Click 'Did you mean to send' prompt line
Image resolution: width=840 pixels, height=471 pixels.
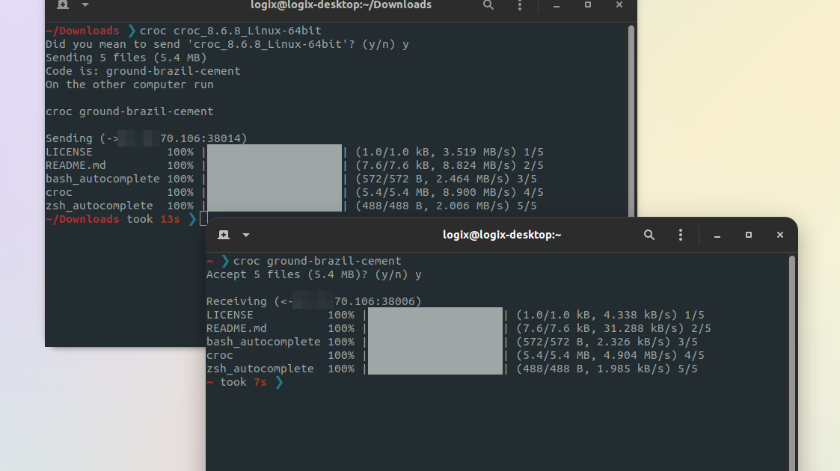click(227, 44)
